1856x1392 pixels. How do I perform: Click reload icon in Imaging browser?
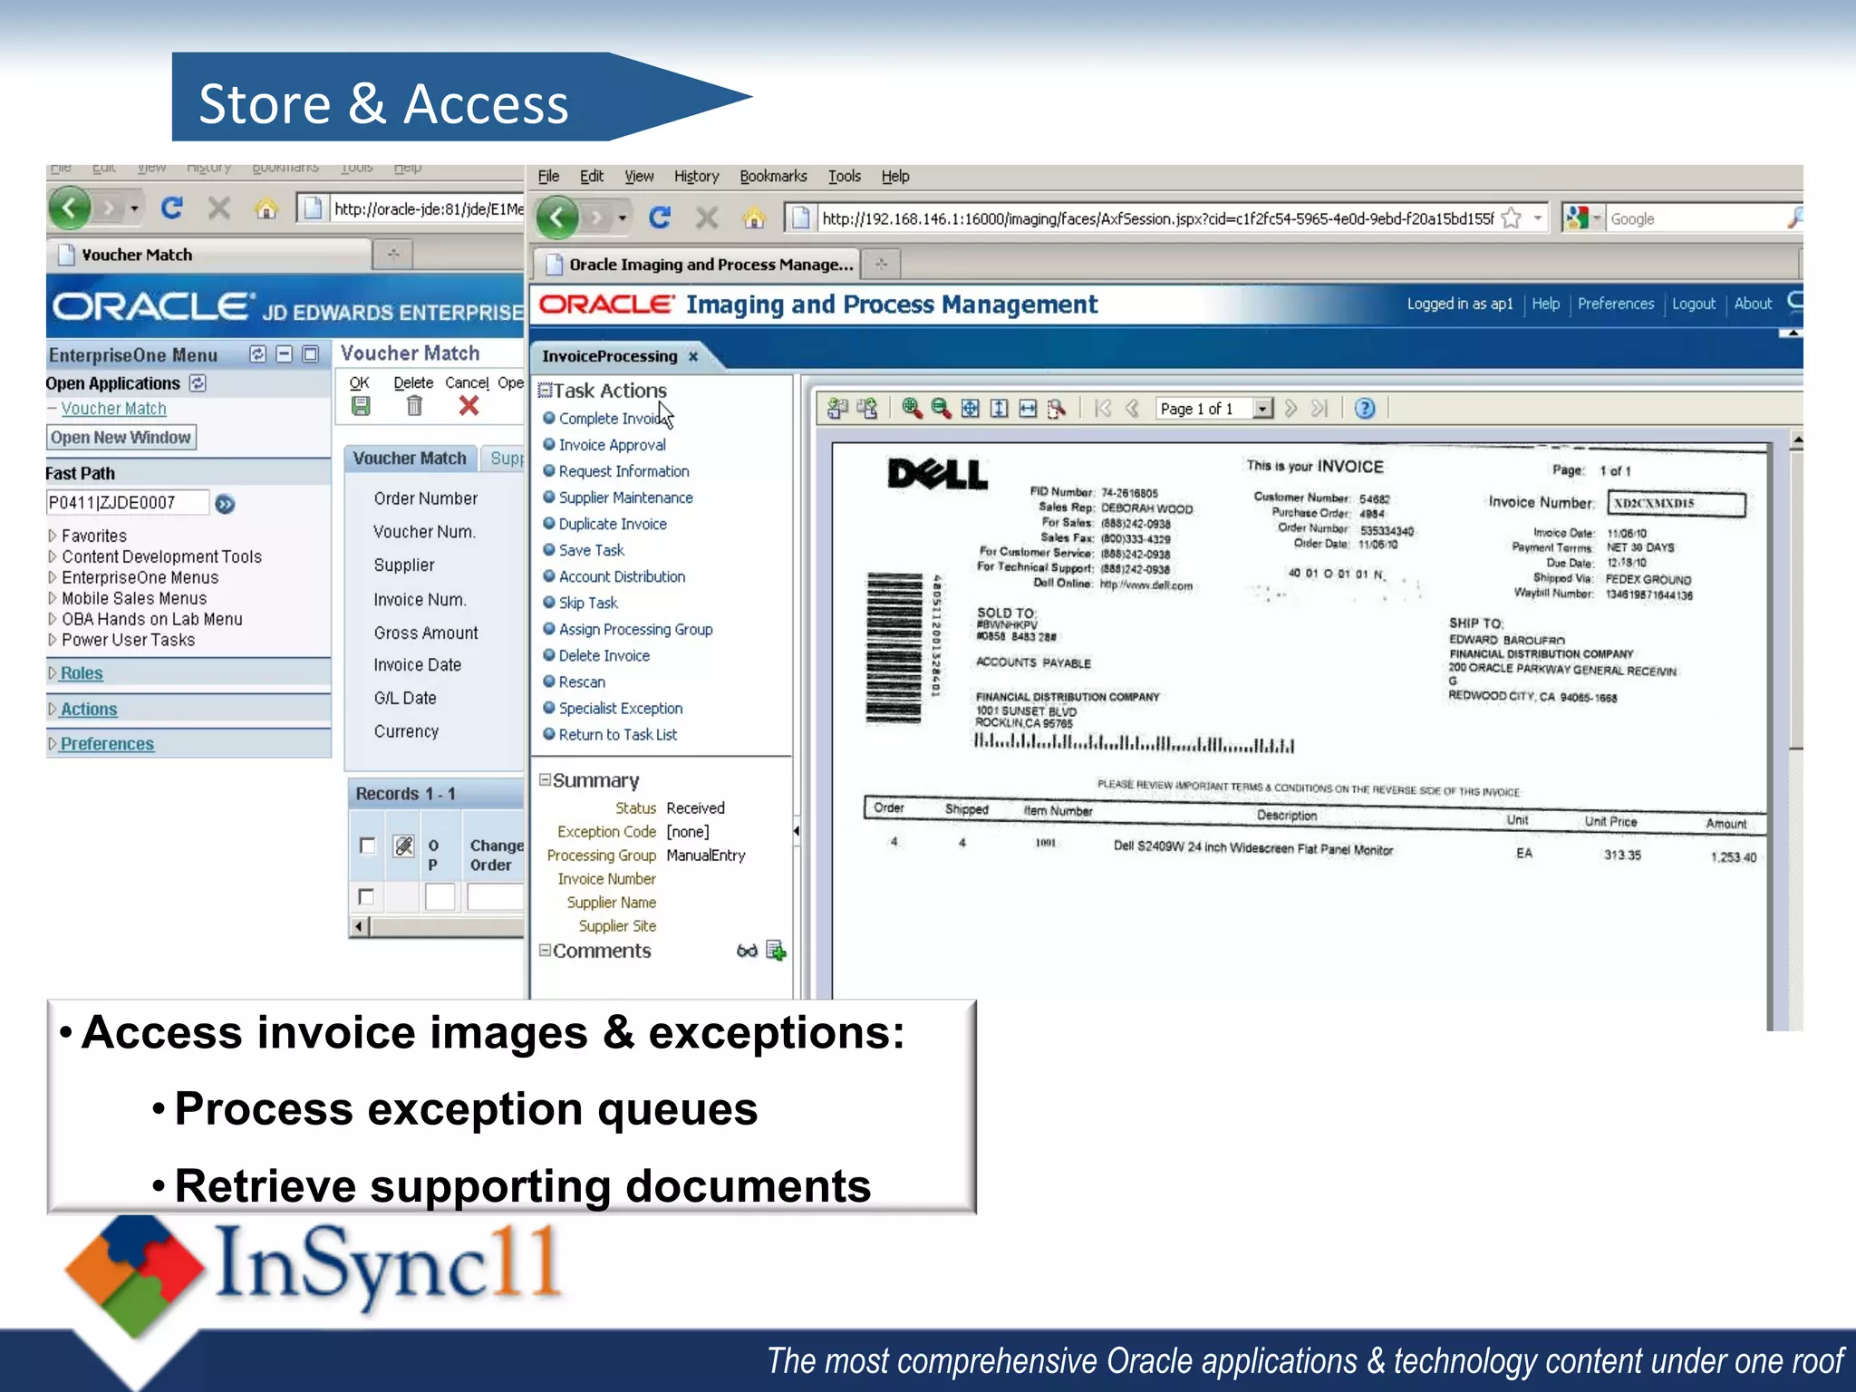point(660,217)
